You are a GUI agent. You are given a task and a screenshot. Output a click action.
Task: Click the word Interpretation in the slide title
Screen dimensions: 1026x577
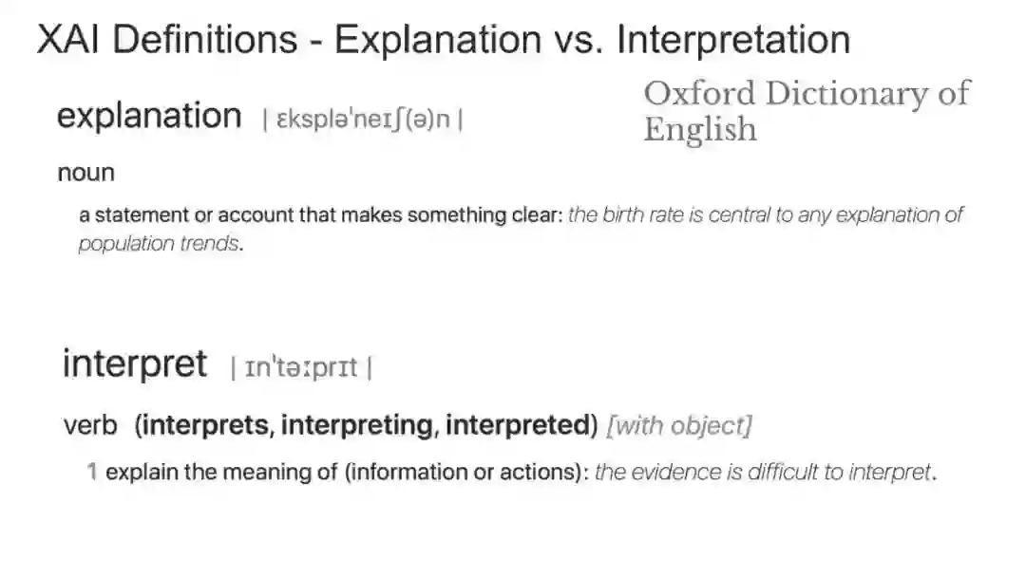pos(732,40)
